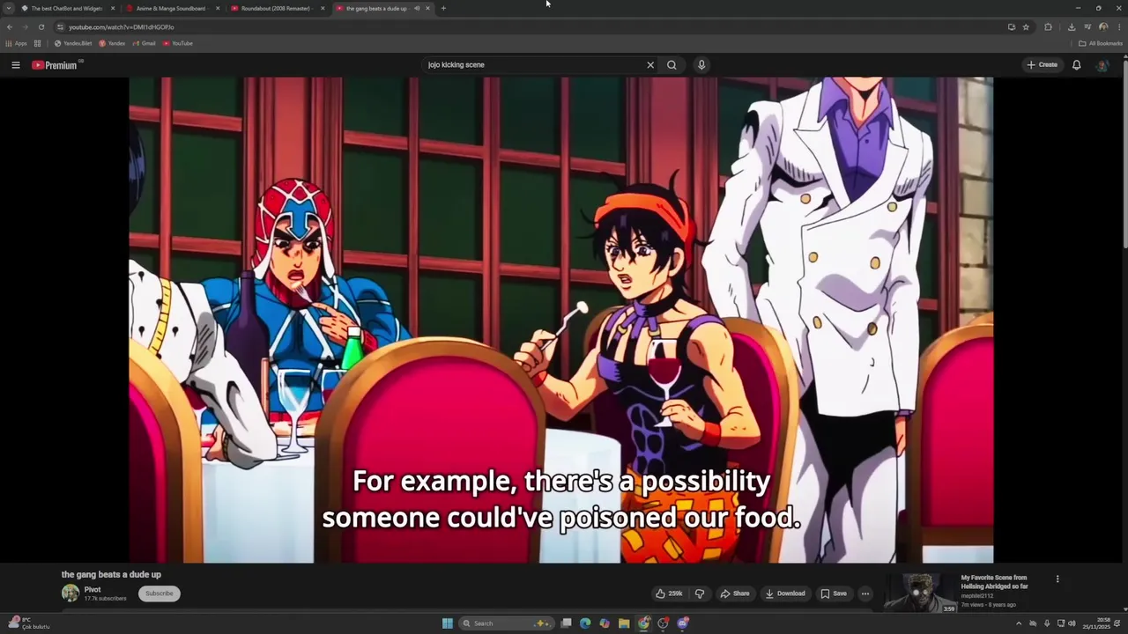Install app icon in the address bar
This screenshot has height=634, width=1128.
1012,27
